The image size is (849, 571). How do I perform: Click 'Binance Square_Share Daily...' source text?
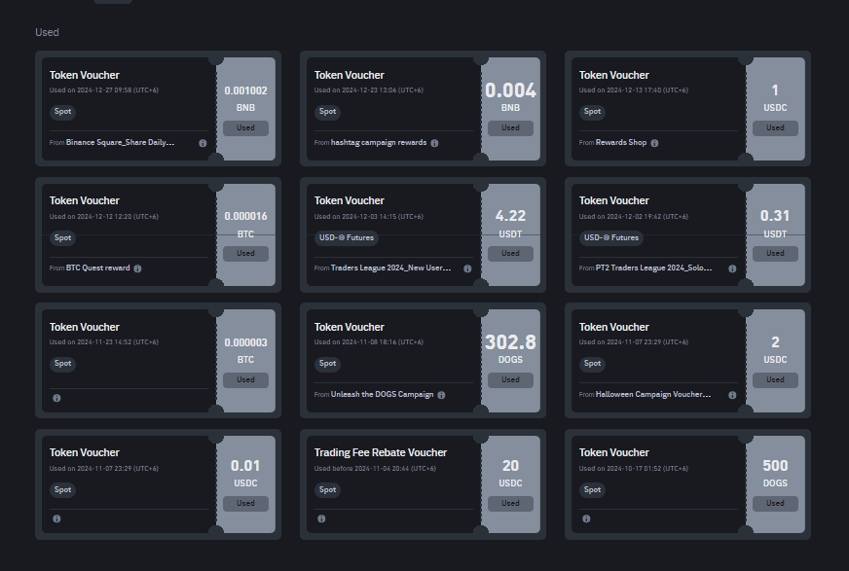point(120,143)
